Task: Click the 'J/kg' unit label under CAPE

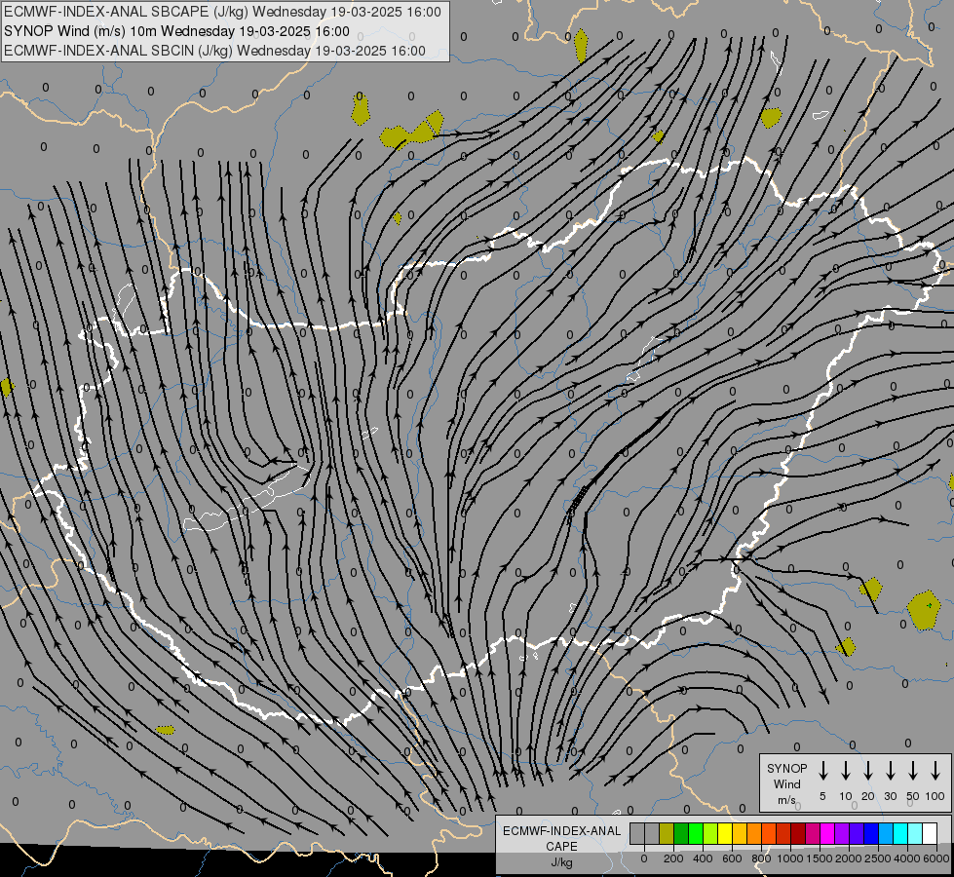Action: pyautogui.click(x=561, y=862)
